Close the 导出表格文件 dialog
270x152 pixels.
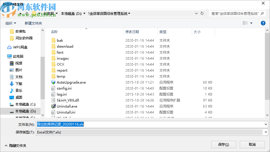(x=263, y=3)
